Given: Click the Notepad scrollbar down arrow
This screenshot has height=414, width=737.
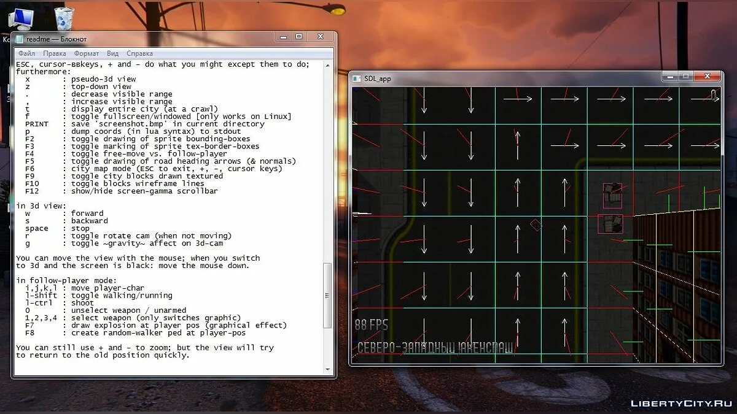Looking at the screenshot, I should point(327,369).
